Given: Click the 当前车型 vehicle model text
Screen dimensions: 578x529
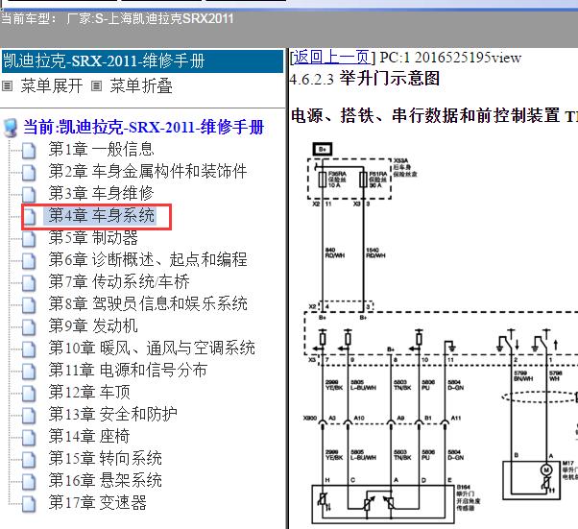Looking at the screenshot, I should pyautogui.click(x=117, y=18).
